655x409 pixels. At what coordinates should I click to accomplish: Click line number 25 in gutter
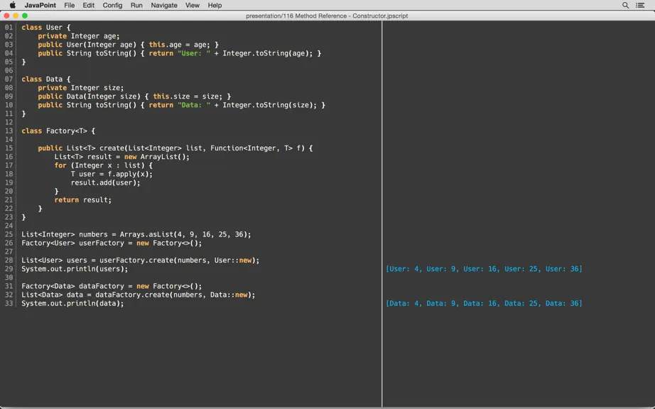click(9, 234)
